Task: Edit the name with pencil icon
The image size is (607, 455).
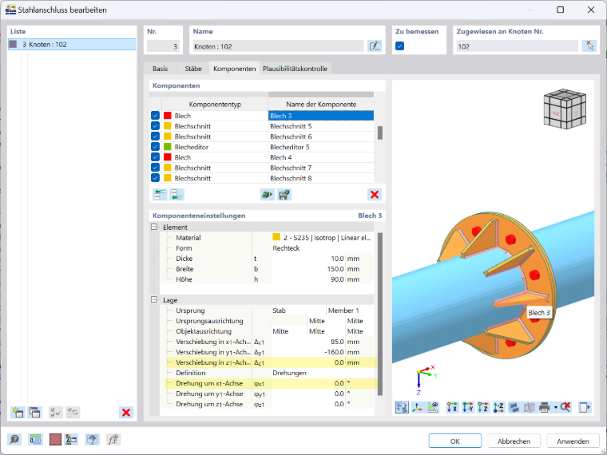Action: click(x=375, y=46)
